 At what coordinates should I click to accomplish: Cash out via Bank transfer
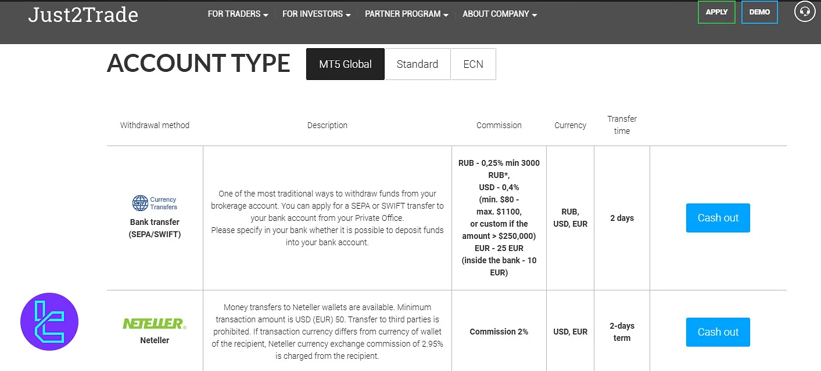tap(718, 218)
